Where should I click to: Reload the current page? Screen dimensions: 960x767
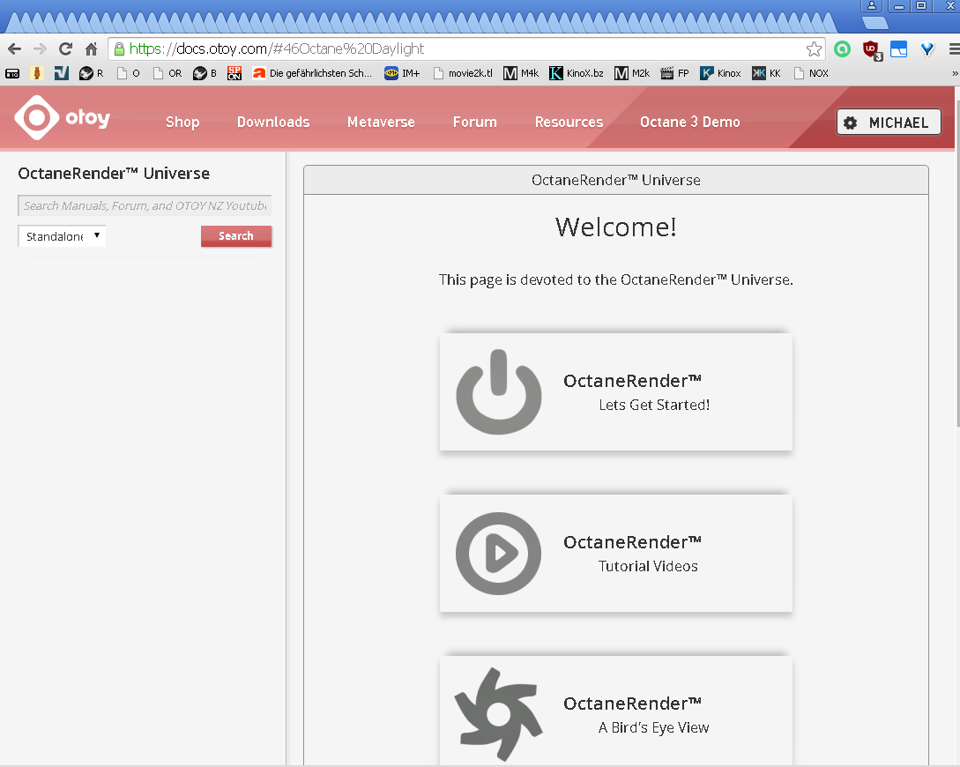click(65, 49)
